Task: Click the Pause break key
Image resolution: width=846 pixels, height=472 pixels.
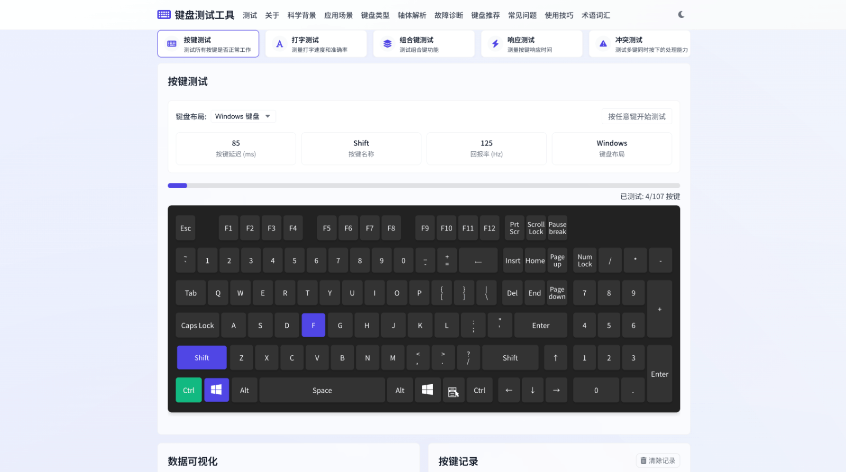Action: pos(557,228)
